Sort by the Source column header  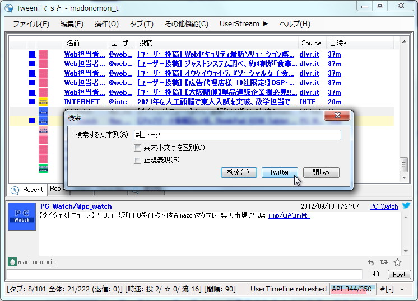[x=312, y=43]
